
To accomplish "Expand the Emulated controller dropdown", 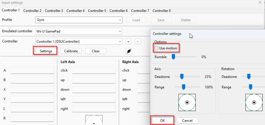I will click(x=79, y=31).
